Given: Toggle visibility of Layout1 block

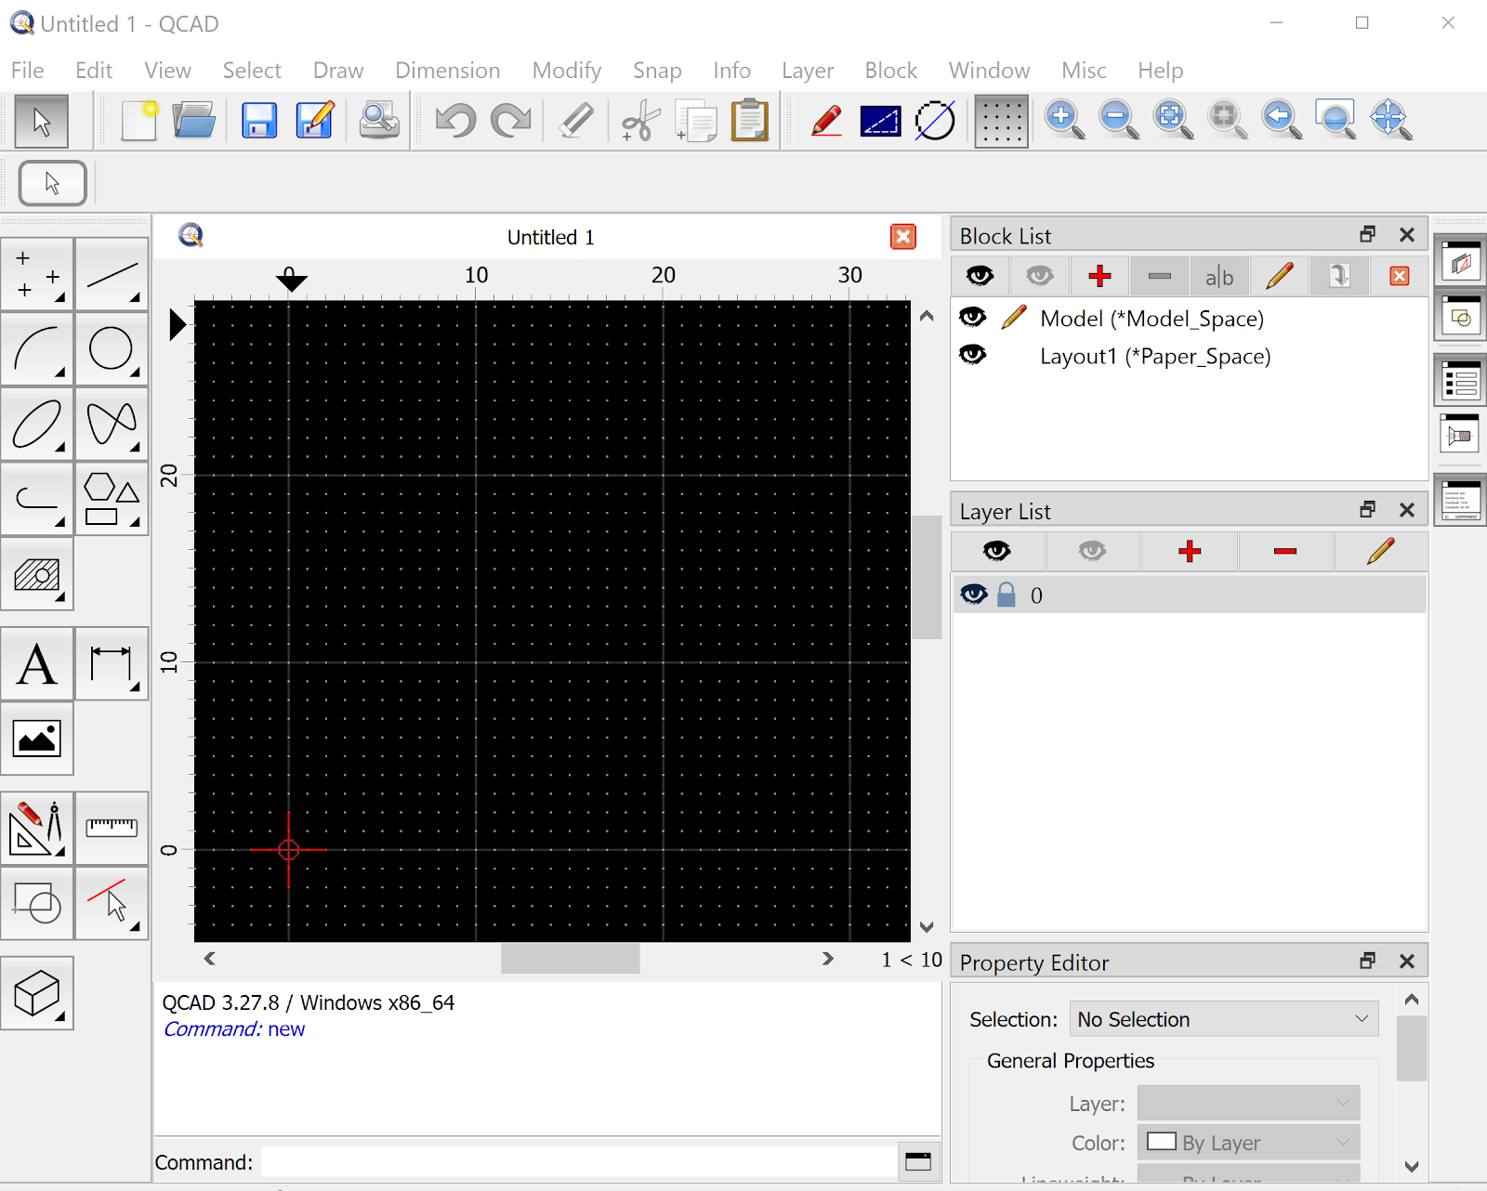Looking at the screenshot, I should [972, 355].
